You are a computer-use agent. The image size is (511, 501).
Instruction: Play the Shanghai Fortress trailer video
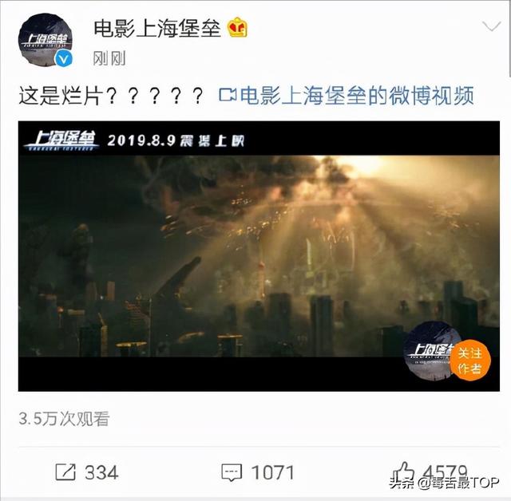click(x=259, y=256)
